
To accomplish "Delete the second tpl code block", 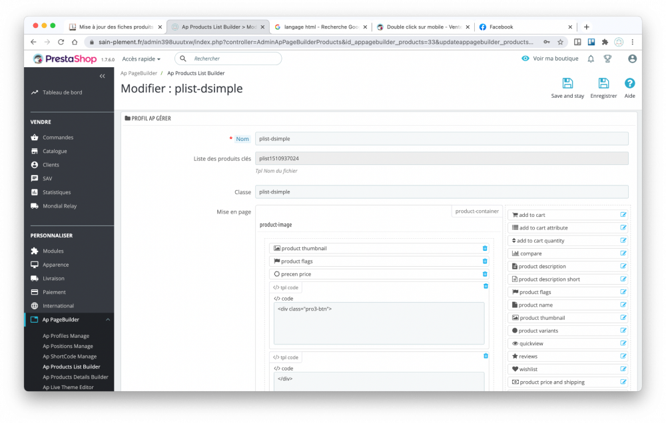I will click(x=486, y=356).
